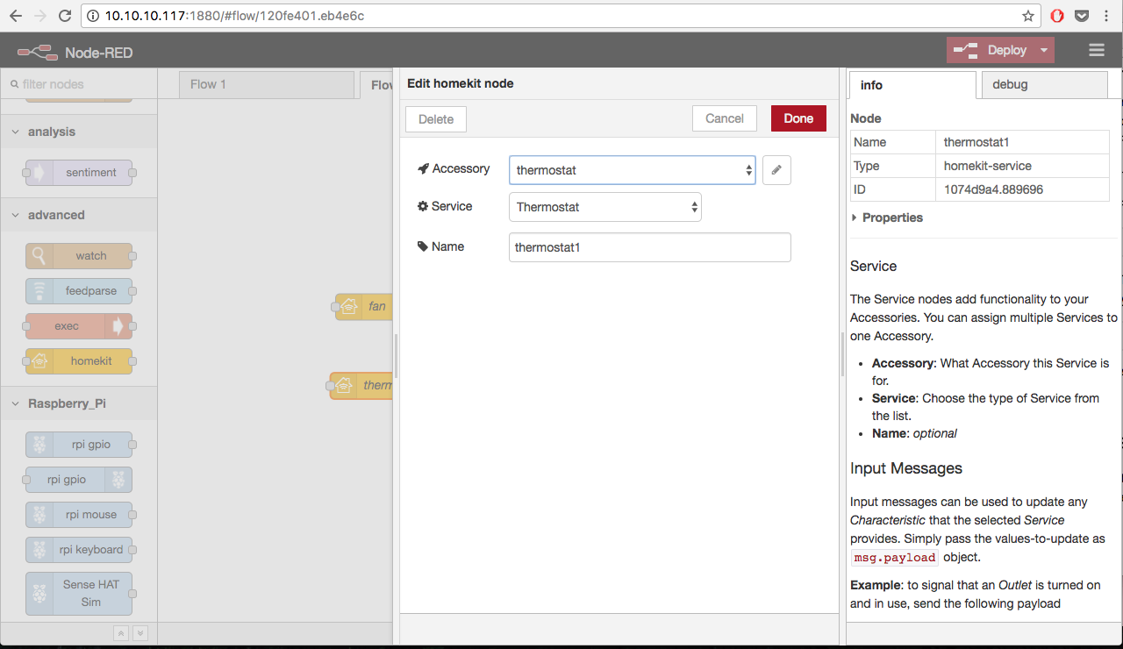Open the Chrome three-dot menu

tap(1107, 16)
